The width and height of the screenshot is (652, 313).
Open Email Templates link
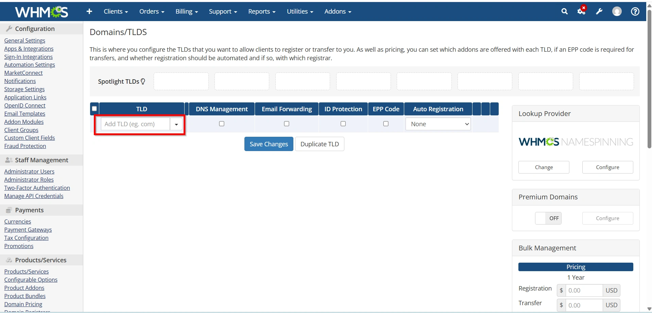25,114
